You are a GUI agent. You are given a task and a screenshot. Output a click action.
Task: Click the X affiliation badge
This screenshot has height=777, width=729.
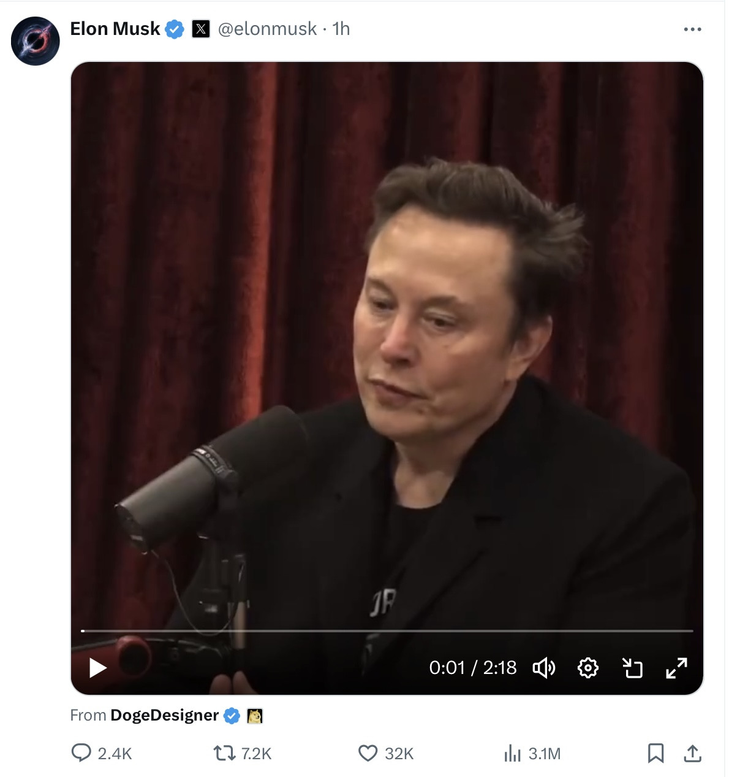pyautogui.click(x=201, y=29)
